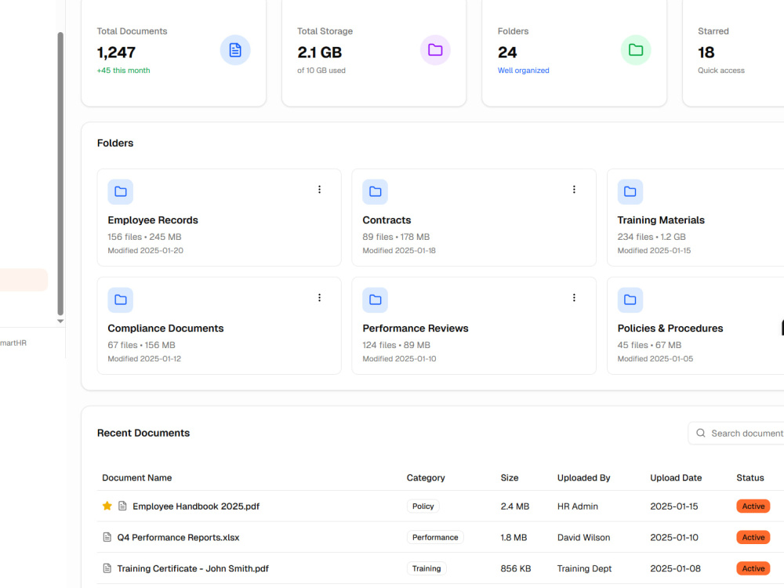Viewport: 784px width, 588px height.
Task: Open Contracts folder three-dot menu
Action: coord(574,190)
